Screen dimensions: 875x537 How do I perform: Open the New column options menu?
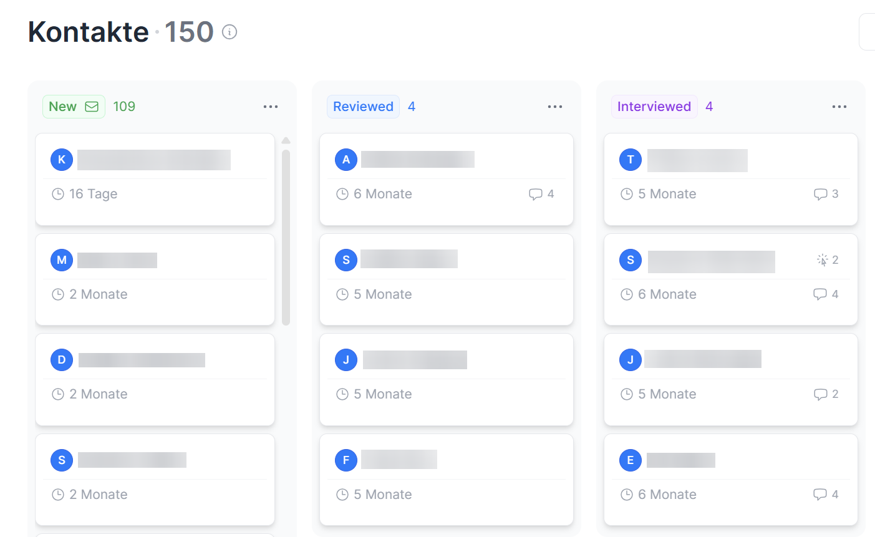click(x=271, y=107)
